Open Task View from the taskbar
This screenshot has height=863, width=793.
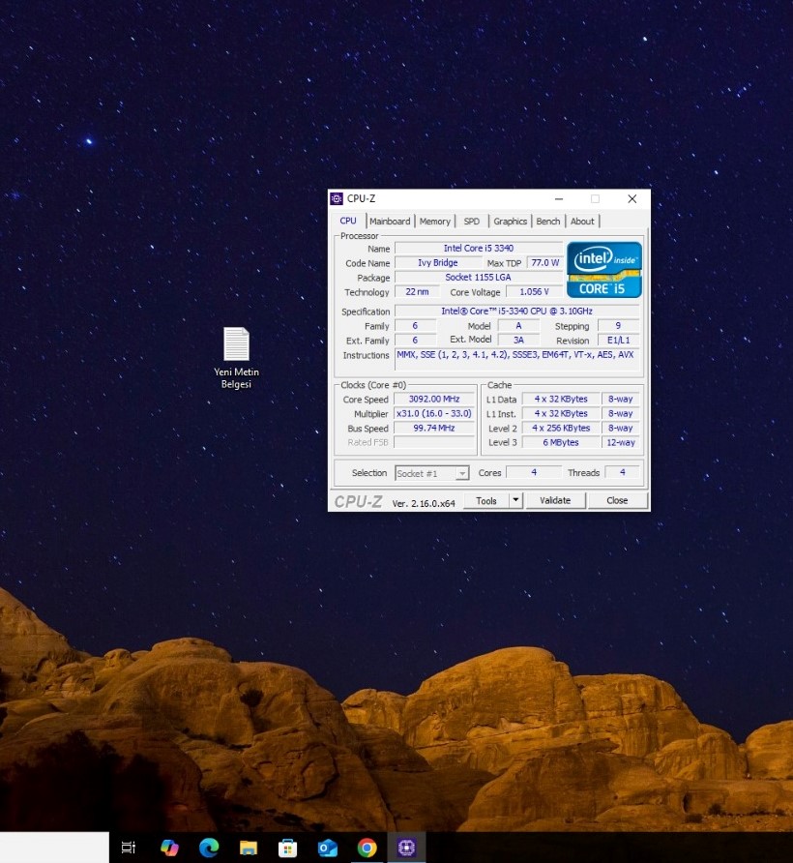click(129, 848)
